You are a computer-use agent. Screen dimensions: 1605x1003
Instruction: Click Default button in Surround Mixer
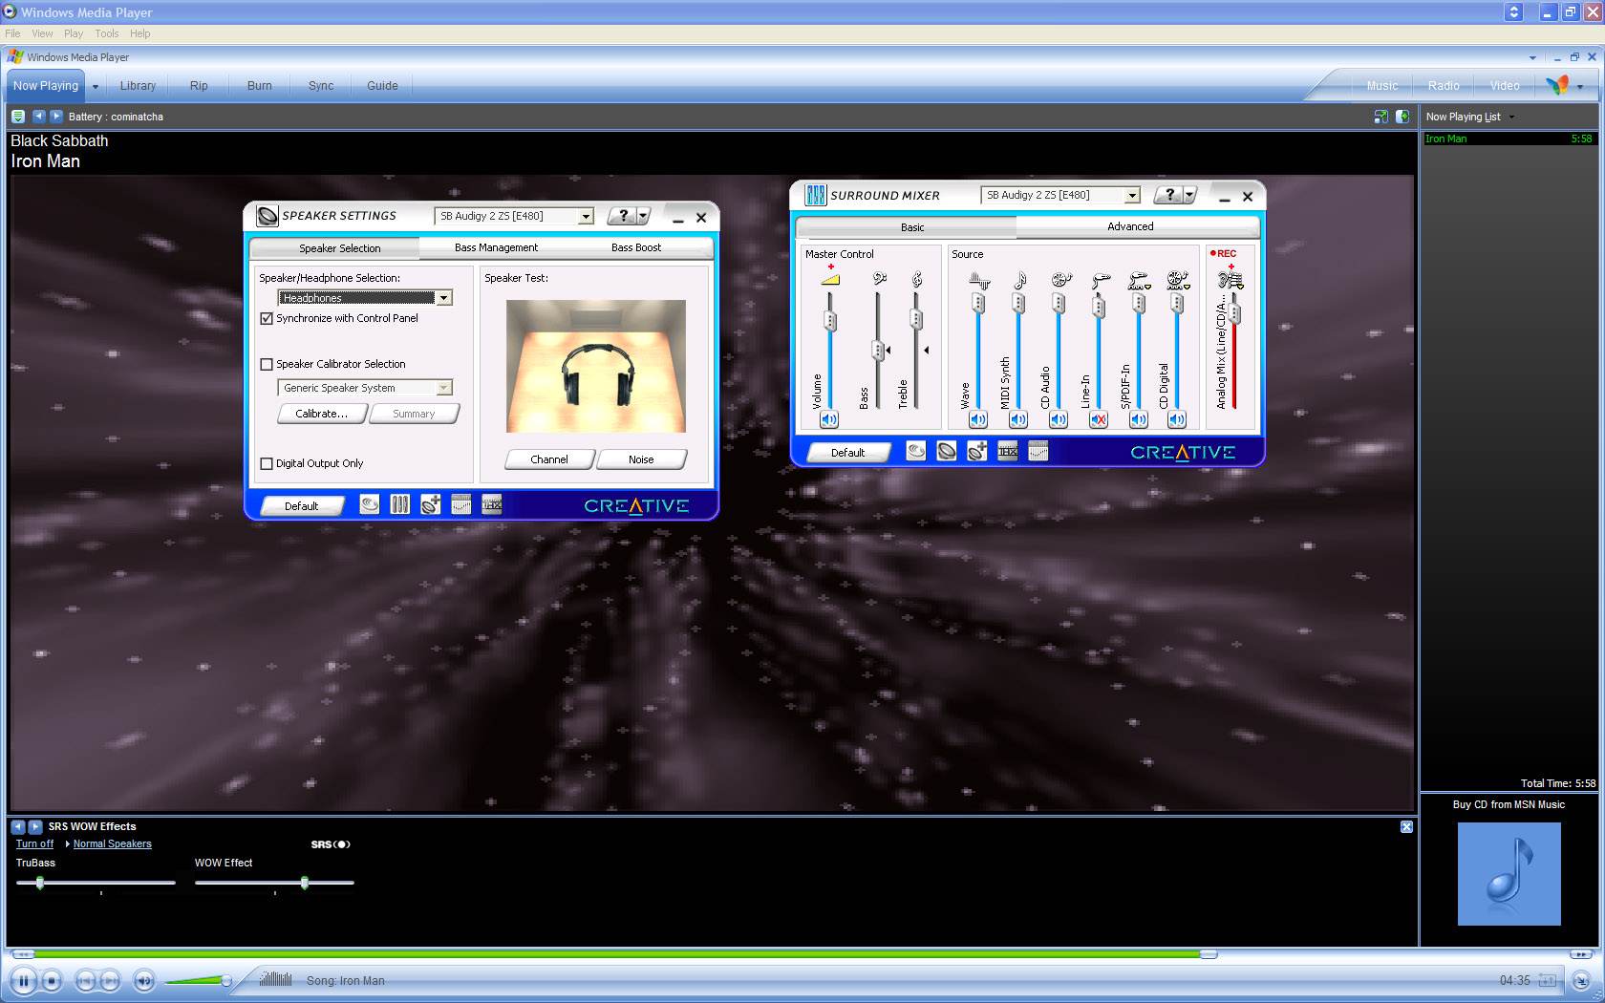[x=847, y=453]
